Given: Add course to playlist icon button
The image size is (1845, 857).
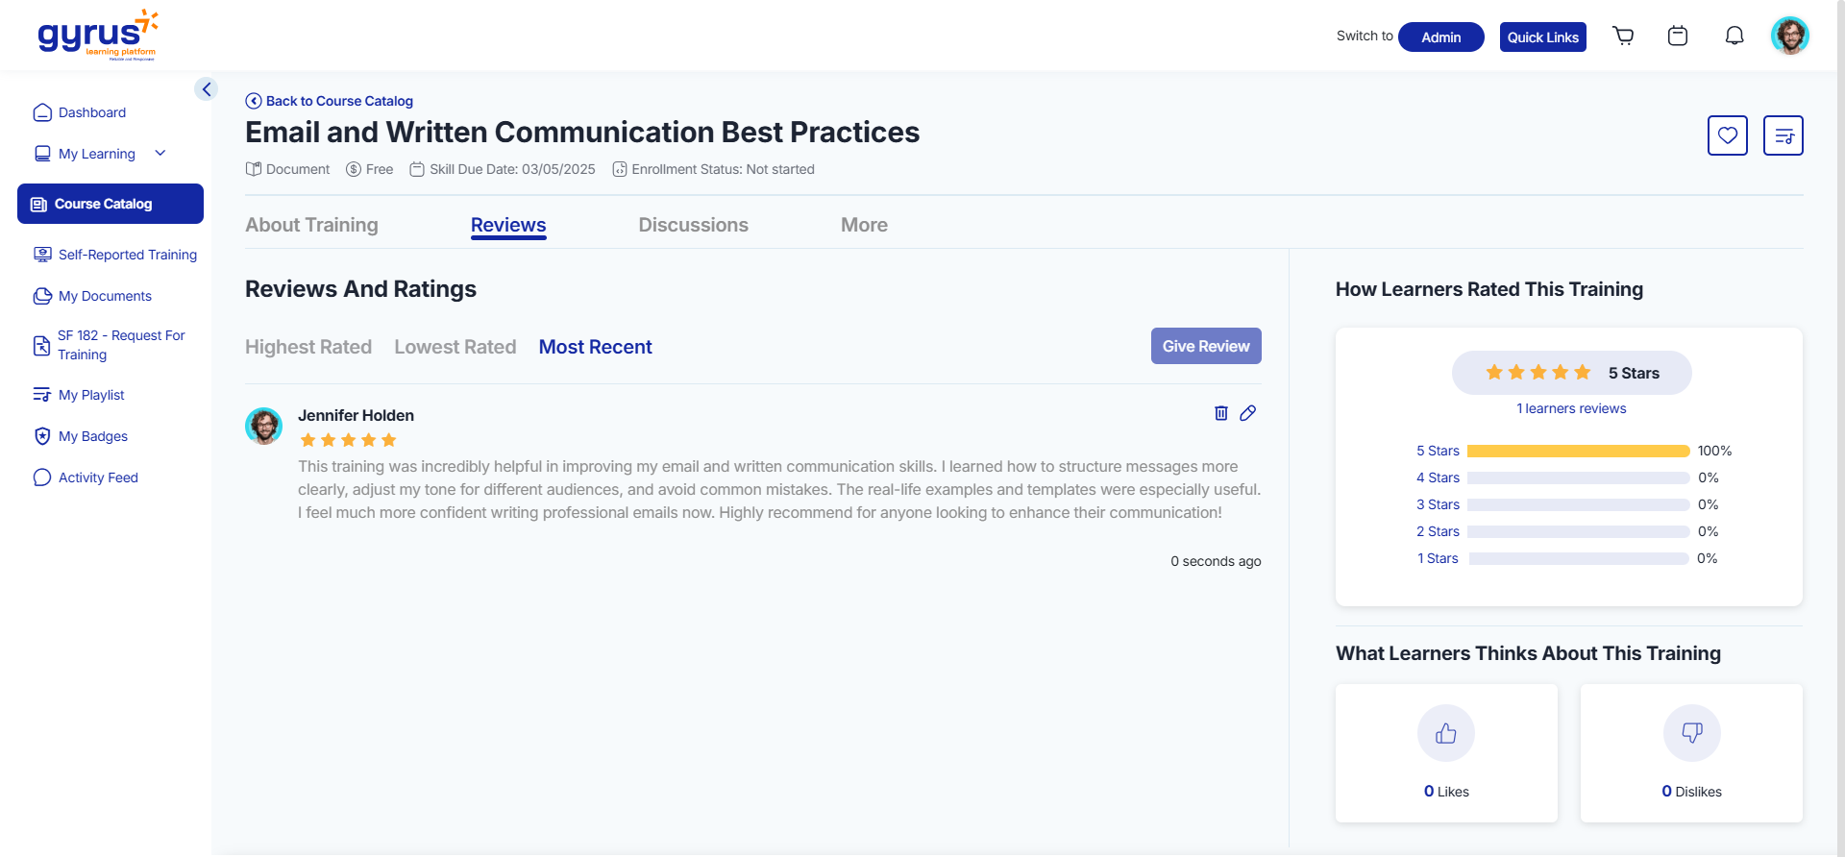Looking at the screenshot, I should tap(1783, 135).
